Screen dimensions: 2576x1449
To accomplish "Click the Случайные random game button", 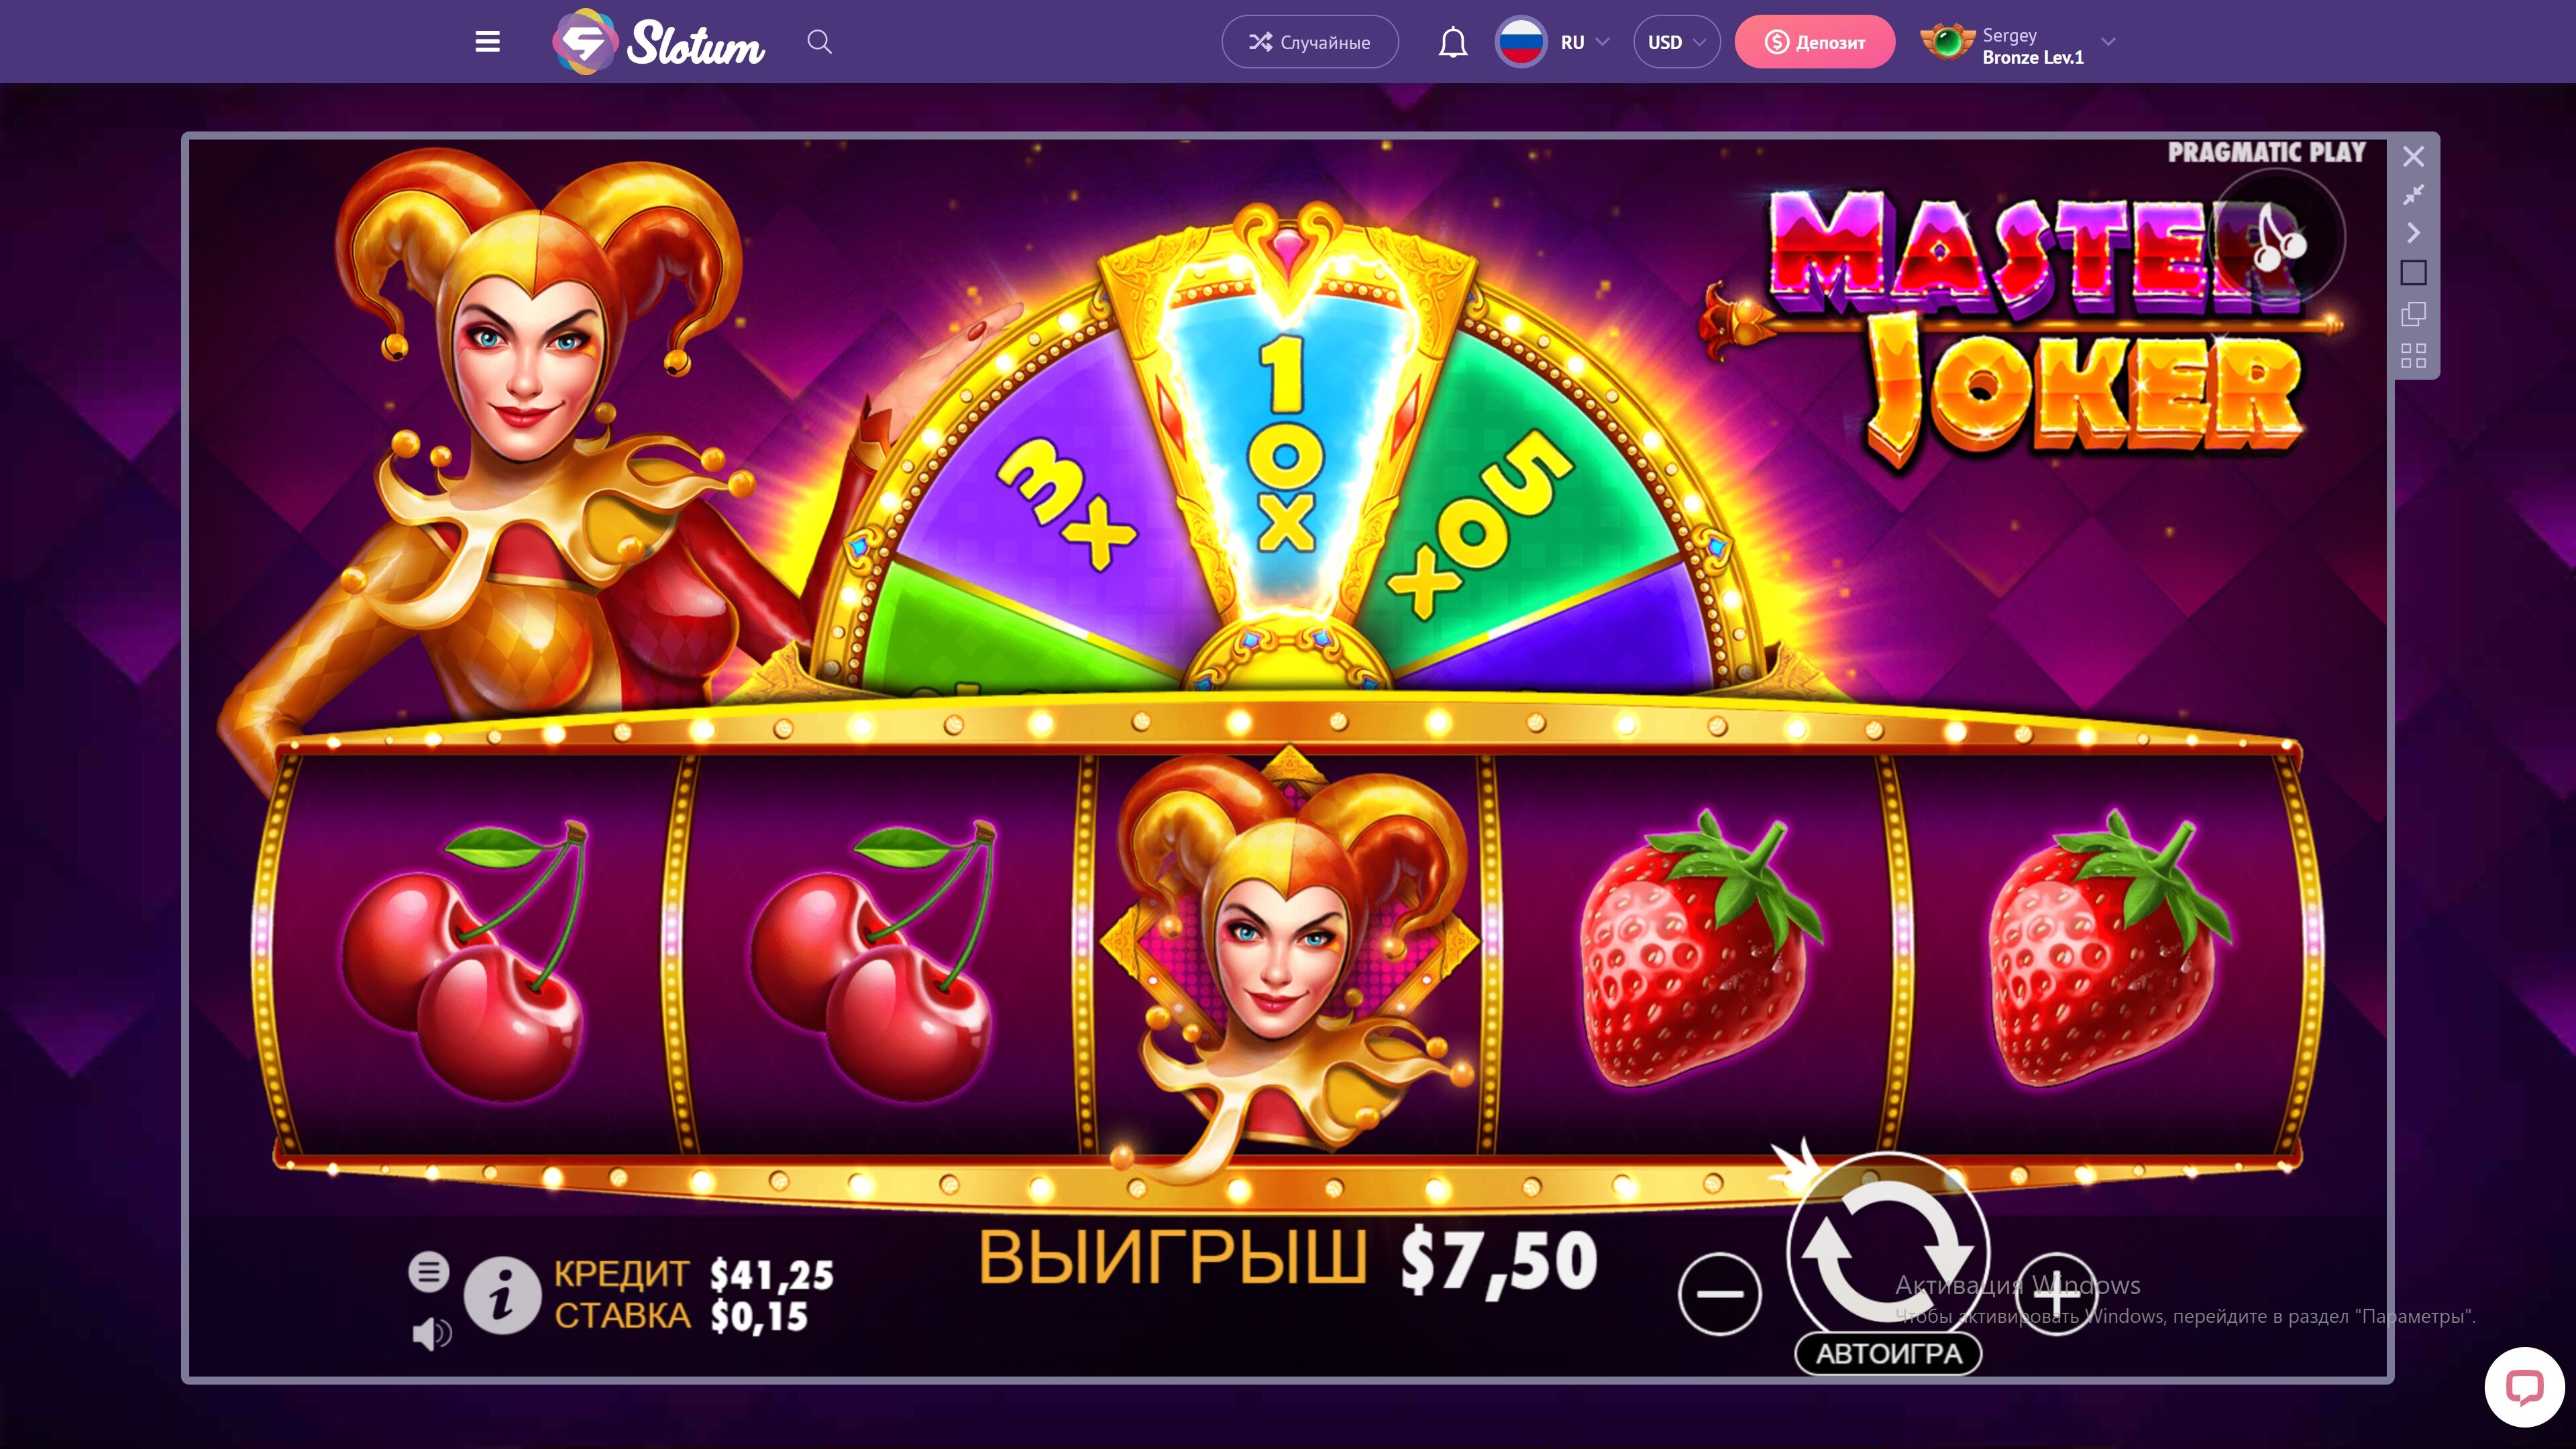I will point(1309,42).
